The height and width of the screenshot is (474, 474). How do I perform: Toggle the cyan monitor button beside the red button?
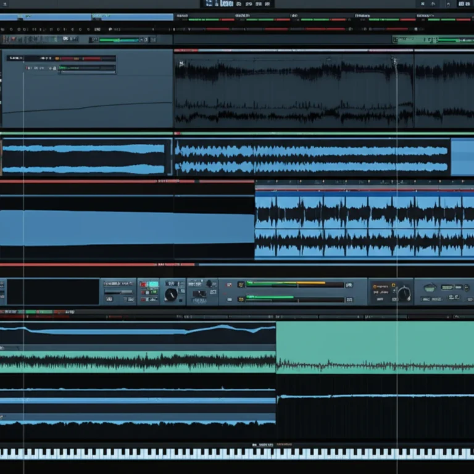[153, 285]
